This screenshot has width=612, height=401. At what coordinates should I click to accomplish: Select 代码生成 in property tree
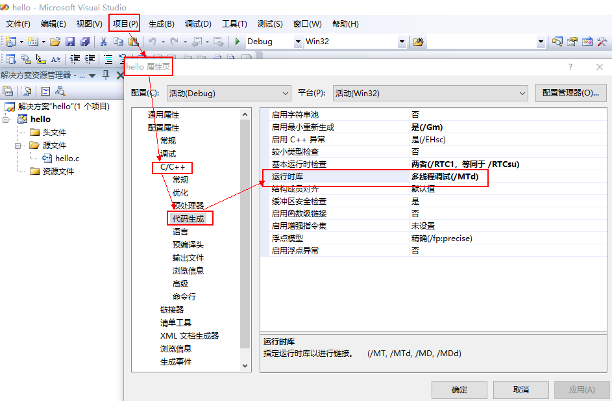pos(188,219)
